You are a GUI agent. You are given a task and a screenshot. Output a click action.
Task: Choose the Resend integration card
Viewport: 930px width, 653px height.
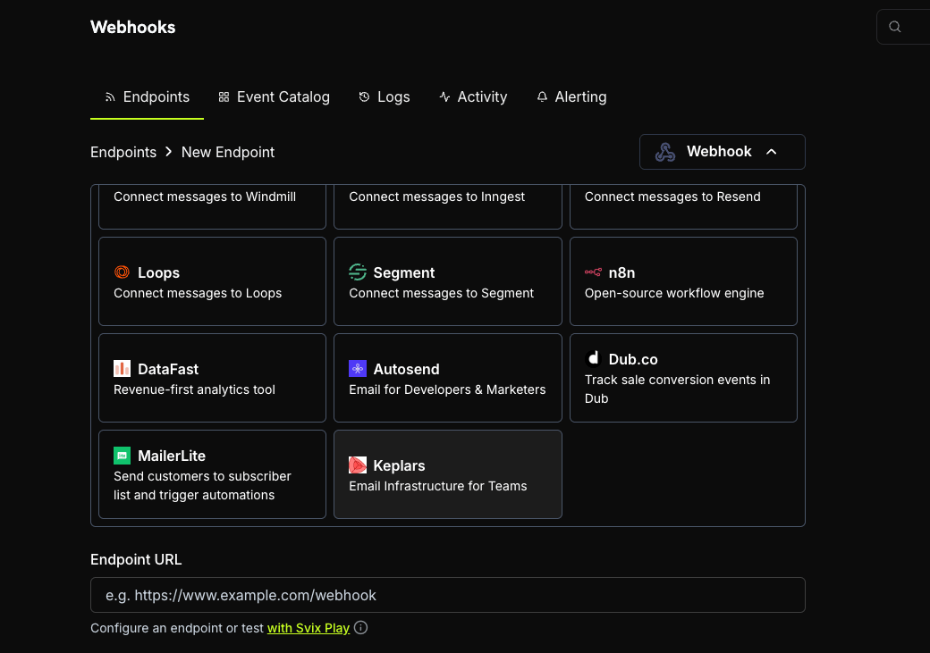click(x=683, y=207)
